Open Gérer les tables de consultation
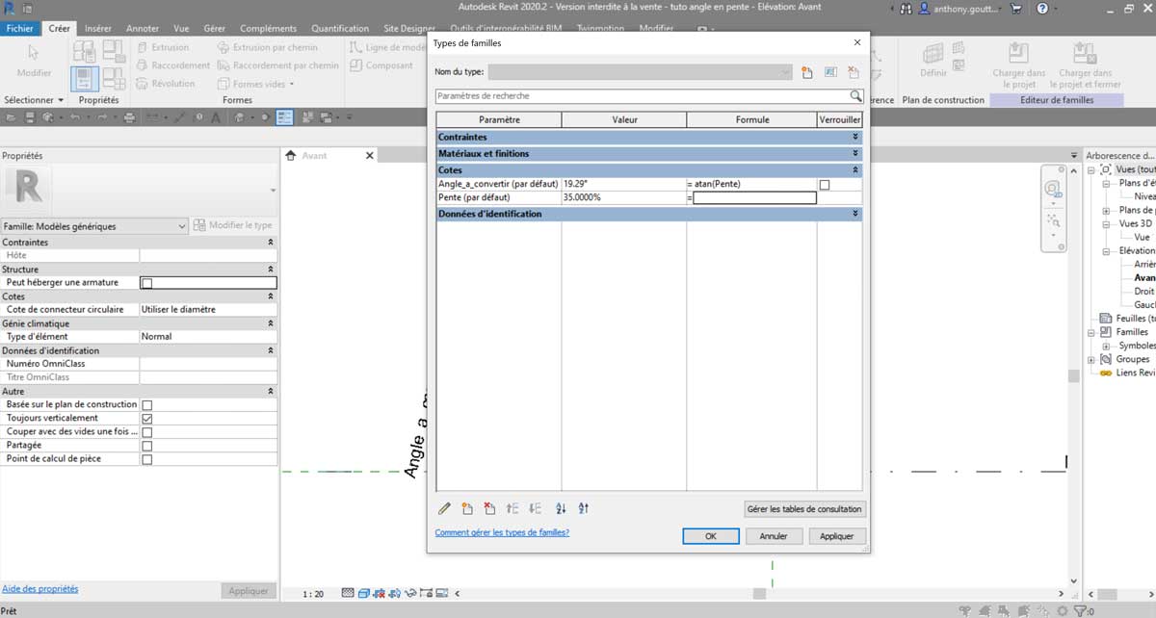This screenshot has width=1156, height=618. [x=802, y=508]
